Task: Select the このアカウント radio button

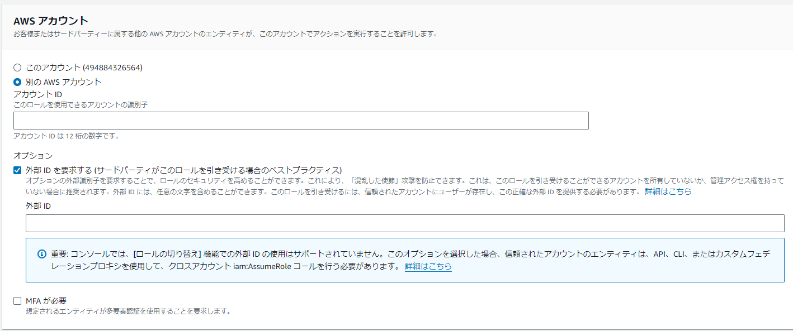Action: pos(17,68)
